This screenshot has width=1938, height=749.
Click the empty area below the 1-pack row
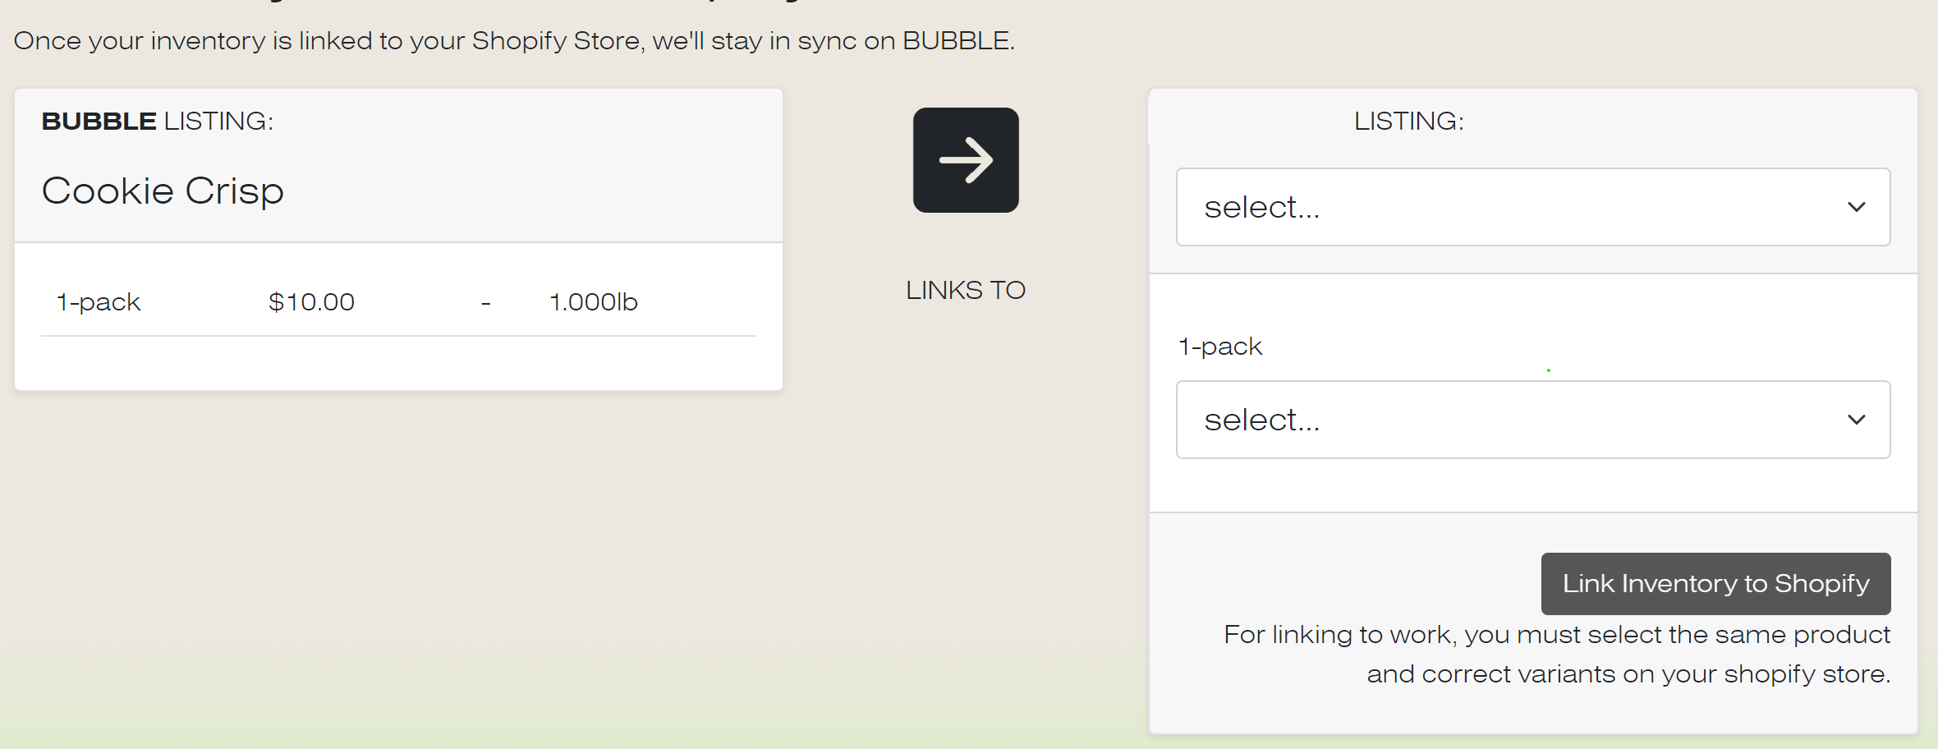[x=398, y=363]
